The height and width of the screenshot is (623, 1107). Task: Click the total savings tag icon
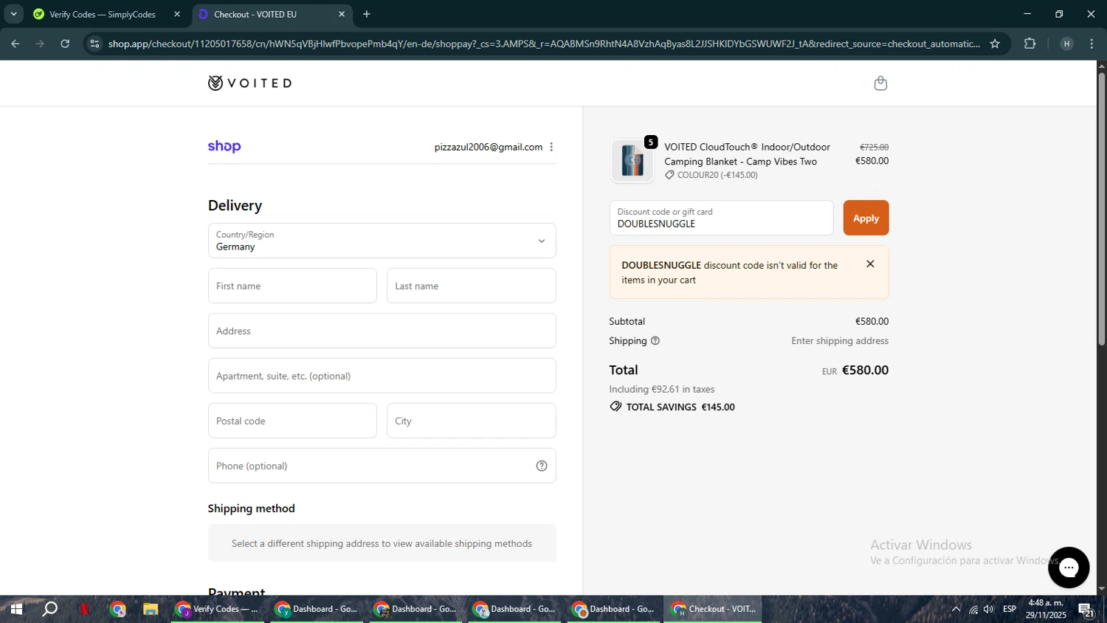pyautogui.click(x=615, y=407)
